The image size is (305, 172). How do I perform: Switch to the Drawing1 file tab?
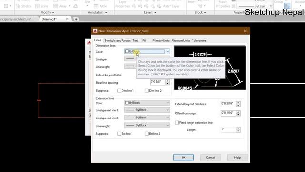49,19
